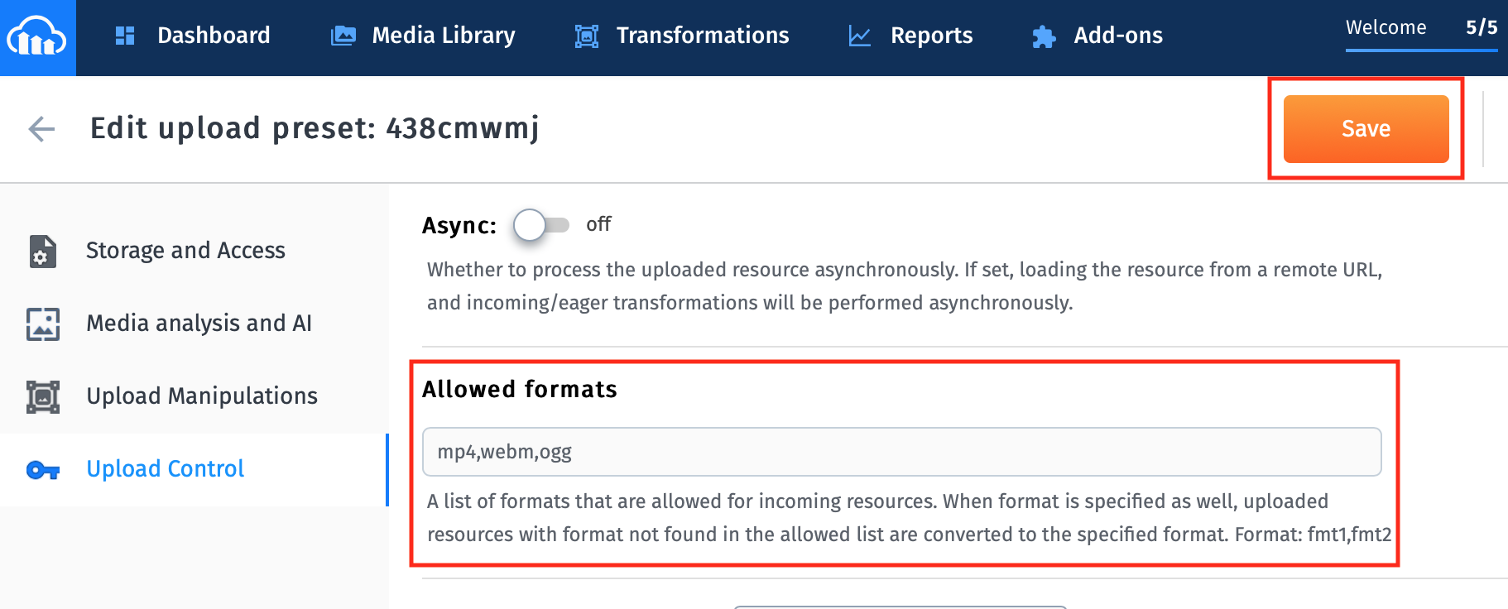Viewport: 1508px width, 609px height.
Task: Save the upload preset
Action: pos(1366,128)
